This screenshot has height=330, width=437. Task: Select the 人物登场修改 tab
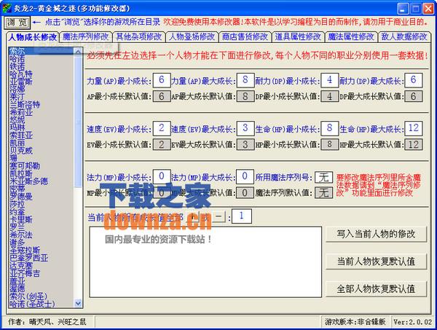(x=192, y=37)
